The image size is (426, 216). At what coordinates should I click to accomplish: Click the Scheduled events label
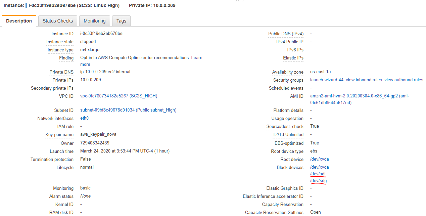[x=286, y=88]
